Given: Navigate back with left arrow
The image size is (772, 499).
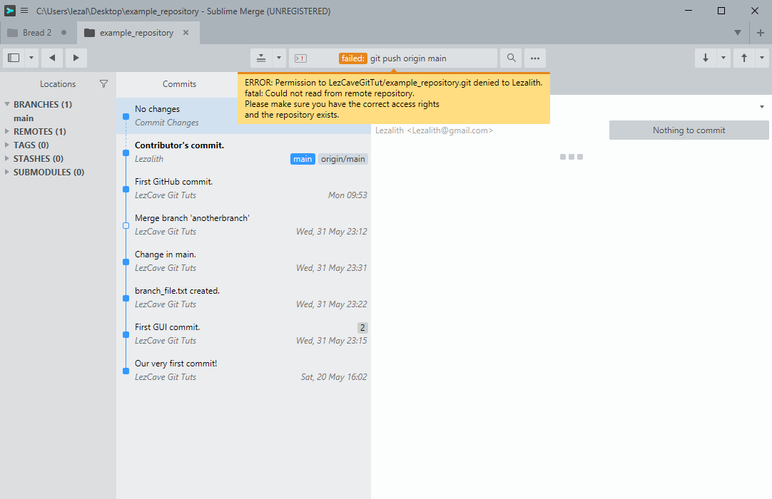Looking at the screenshot, I should click(x=52, y=58).
